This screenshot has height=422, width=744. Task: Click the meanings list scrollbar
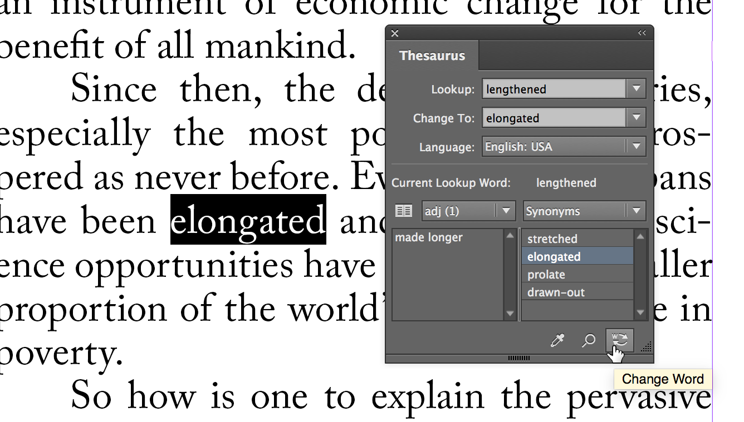(x=510, y=275)
